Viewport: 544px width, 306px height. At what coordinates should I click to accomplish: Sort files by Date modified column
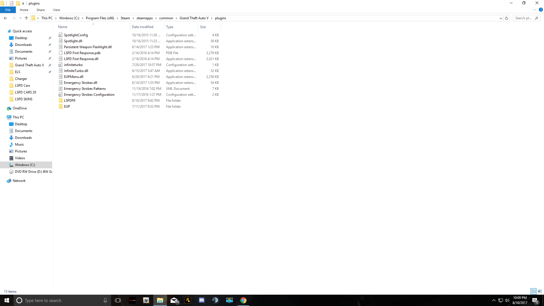[143, 27]
